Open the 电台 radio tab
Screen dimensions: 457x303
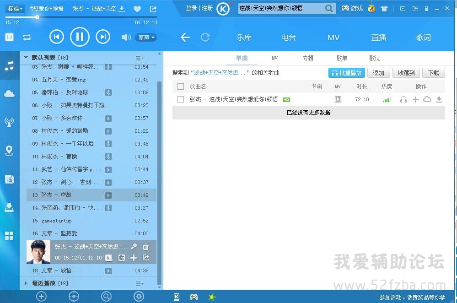(289, 38)
